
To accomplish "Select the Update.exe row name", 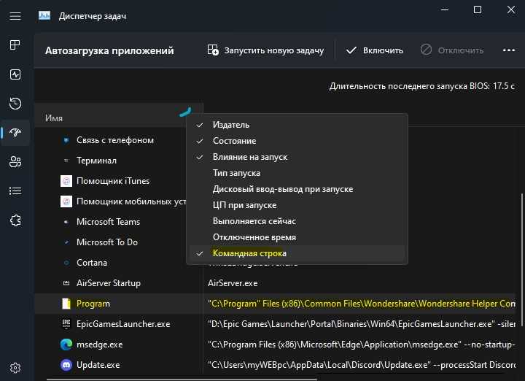I will click(98, 365).
